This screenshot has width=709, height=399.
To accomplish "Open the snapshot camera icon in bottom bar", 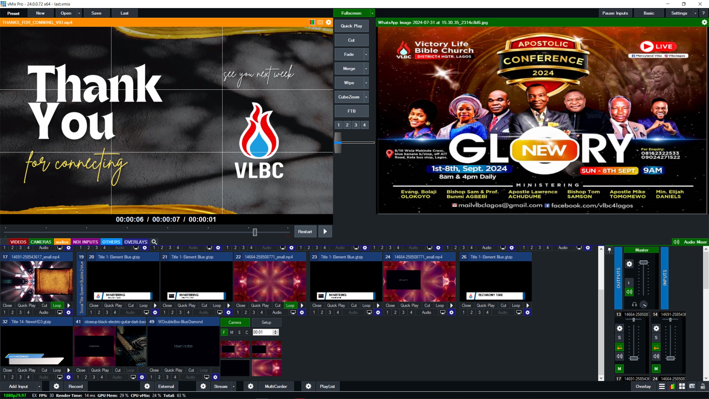I will pos(692,386).
